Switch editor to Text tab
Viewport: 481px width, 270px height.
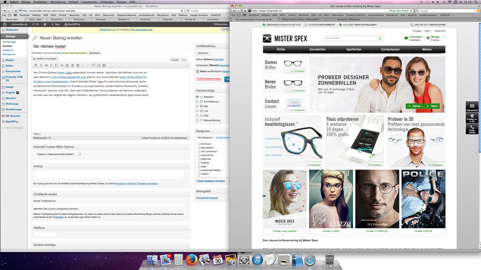tap(184, 60)
